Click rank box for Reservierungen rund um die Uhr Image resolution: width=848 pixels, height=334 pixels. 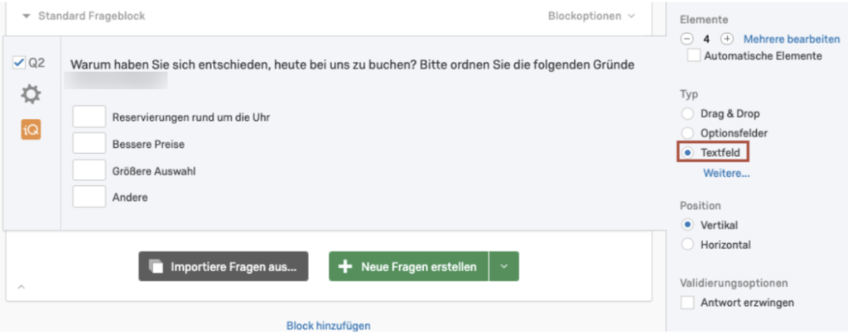(89, 117)
